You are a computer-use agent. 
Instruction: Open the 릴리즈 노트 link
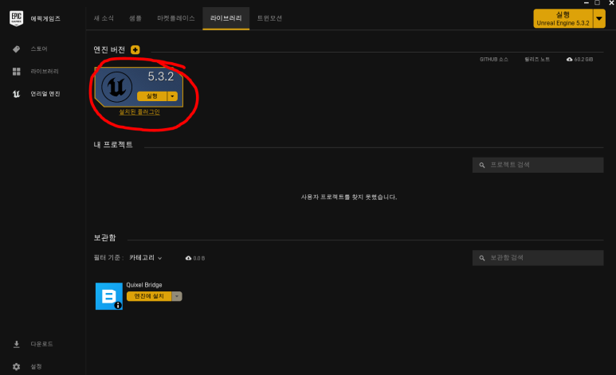(x=537, y=59)
